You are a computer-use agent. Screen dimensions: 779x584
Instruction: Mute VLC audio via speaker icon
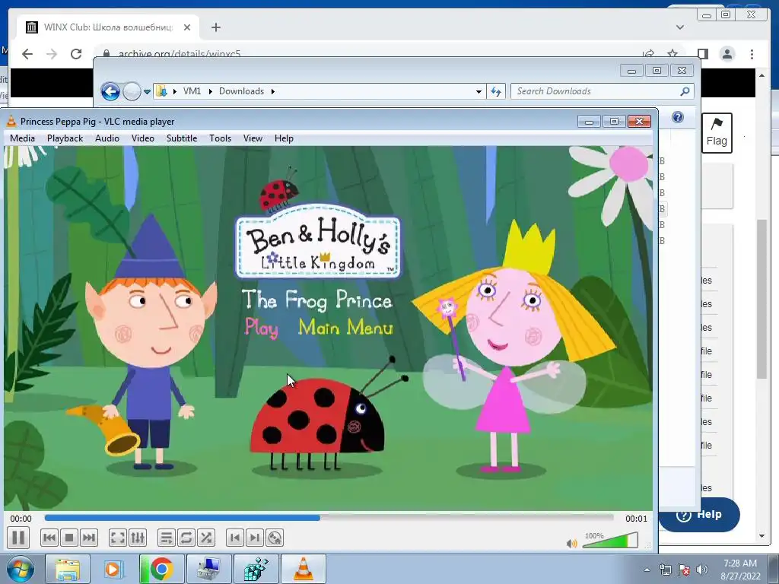click(x=572, y=543)
